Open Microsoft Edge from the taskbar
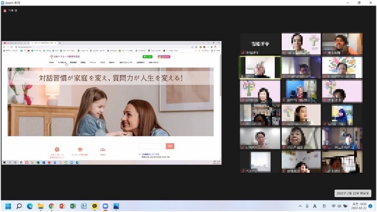 tap(30, 206)
